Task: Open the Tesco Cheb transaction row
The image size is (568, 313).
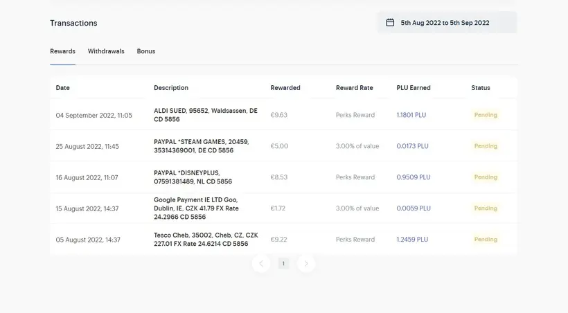Action: click(283, 240)
